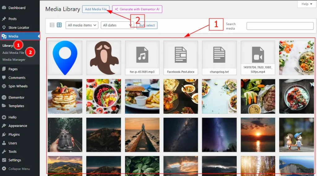This screenshot has width=317, height=176.
Task: Click the Hello plus icon
Action: (4, 117)
